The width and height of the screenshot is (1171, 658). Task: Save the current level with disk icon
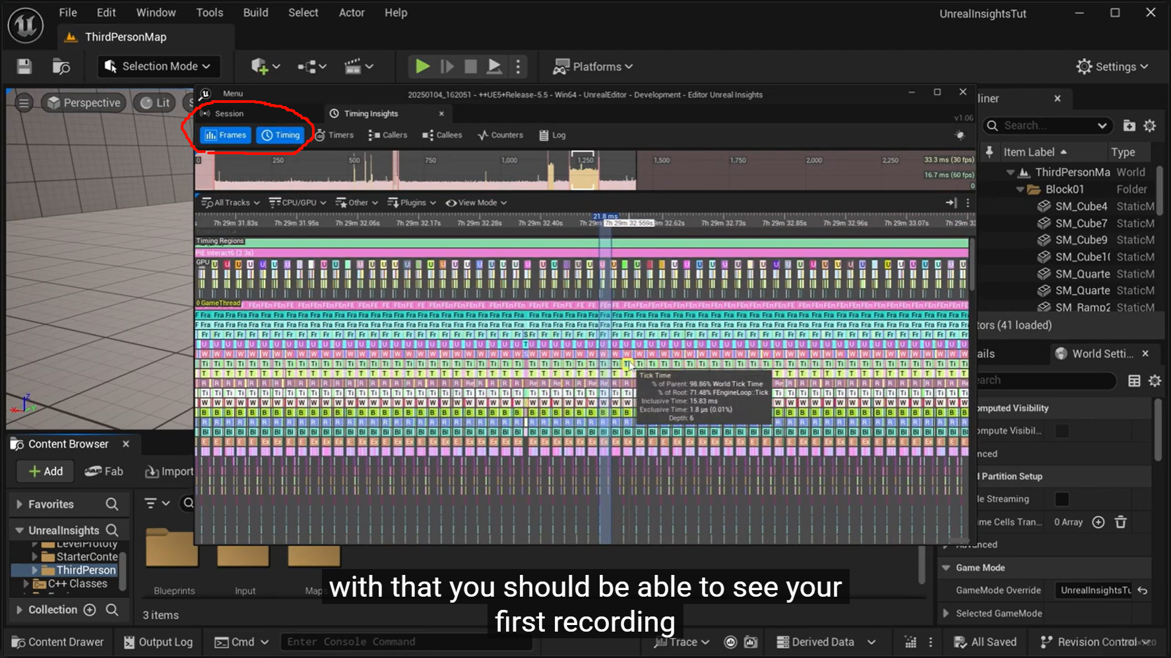point(24,67)
